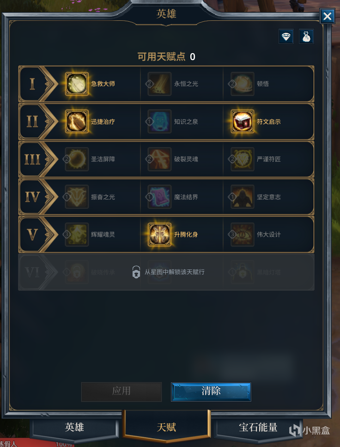Click the 清除 button
This screenshot has width=340, height=447.
pyautogui.click(x=211, y=392)
